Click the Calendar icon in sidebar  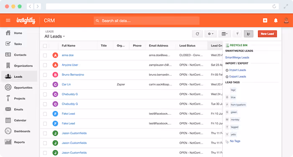[8, 120]
